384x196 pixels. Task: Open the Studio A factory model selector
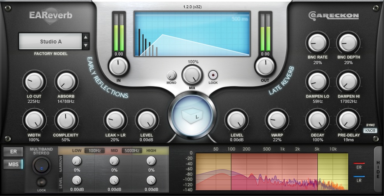pyautogui.click(x=51, y=42)
